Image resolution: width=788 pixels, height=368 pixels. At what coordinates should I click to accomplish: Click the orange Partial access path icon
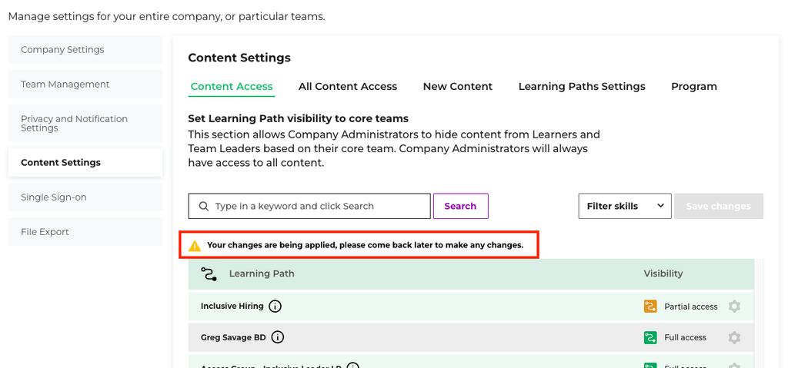coord(650,307)
